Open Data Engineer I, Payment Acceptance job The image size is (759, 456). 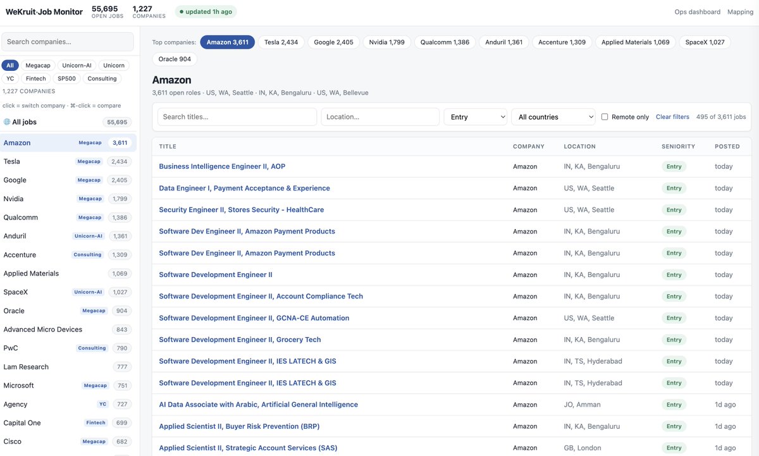point(244,188)
